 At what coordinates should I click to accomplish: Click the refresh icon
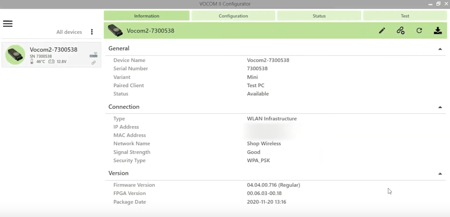(419, 31)
